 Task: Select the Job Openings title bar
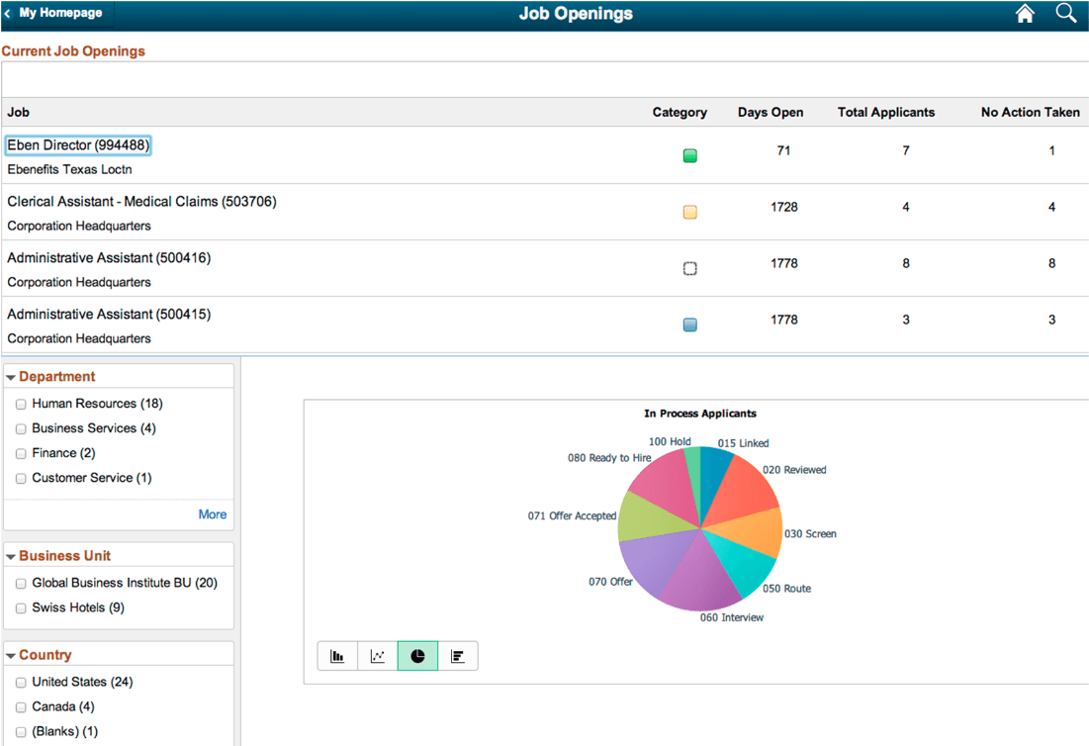[x=576, y=13]
